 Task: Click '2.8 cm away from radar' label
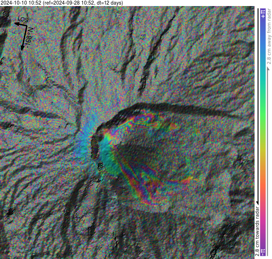(x=269, y=36)
